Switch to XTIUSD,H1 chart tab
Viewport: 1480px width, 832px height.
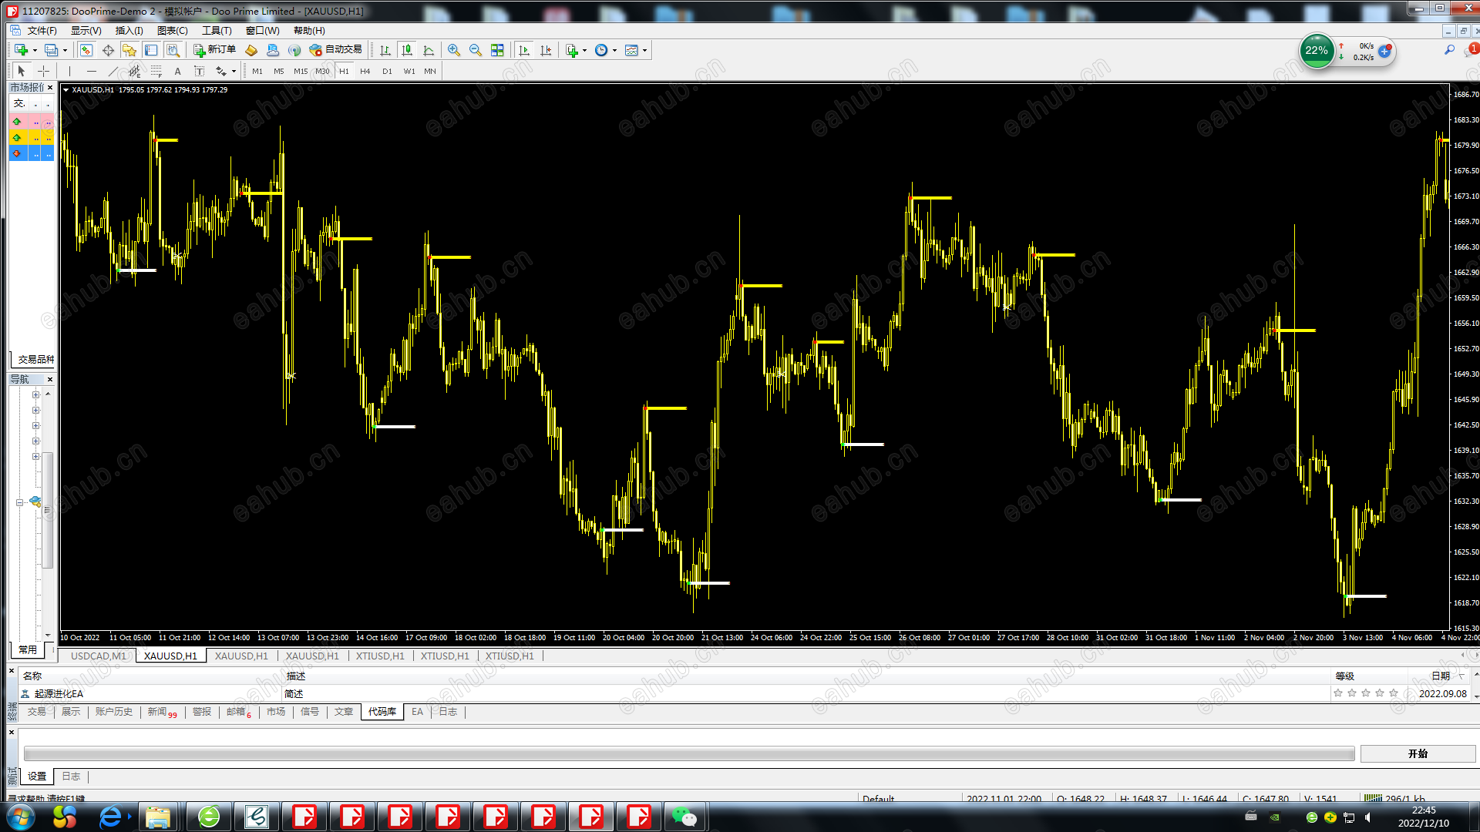tap(379, 656)
